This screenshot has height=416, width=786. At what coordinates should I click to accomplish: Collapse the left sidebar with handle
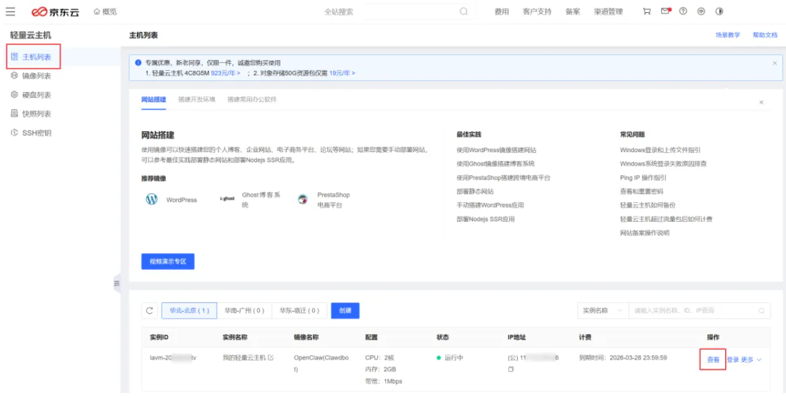(116, 283)
